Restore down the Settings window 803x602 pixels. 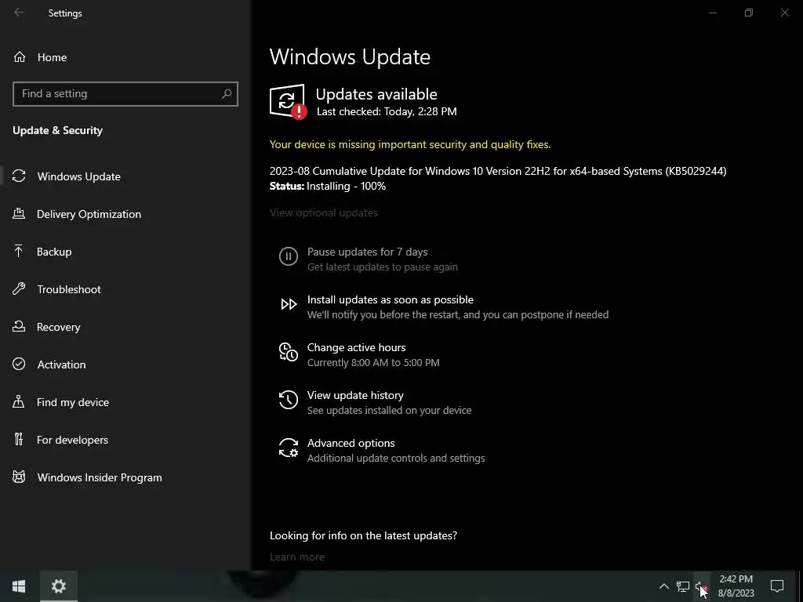tap(749, 13)
